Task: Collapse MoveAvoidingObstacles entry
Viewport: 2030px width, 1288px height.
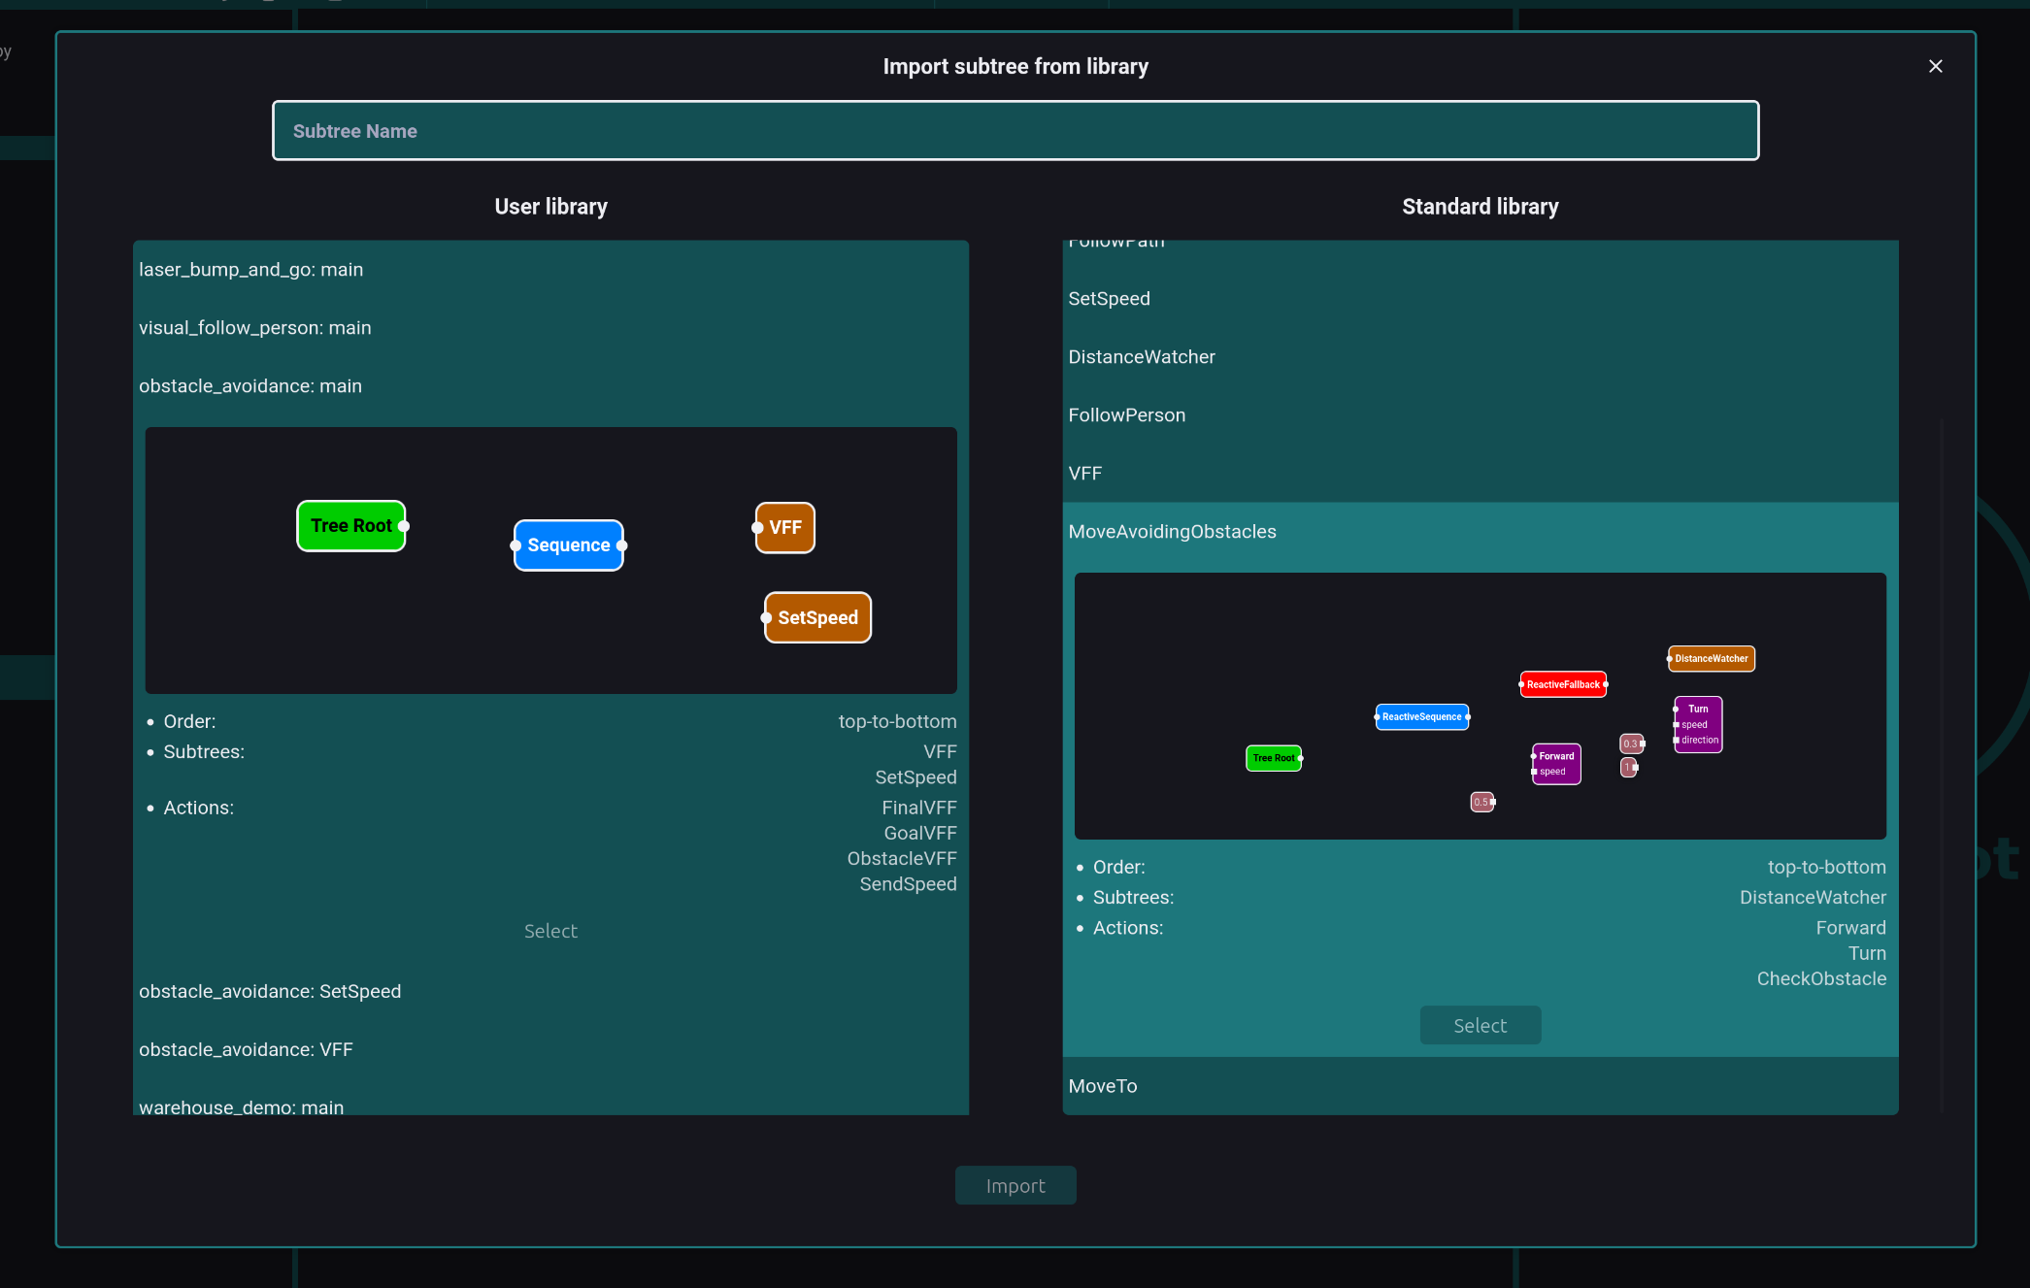Action: pyautogui.click(x=1172, y=532)
